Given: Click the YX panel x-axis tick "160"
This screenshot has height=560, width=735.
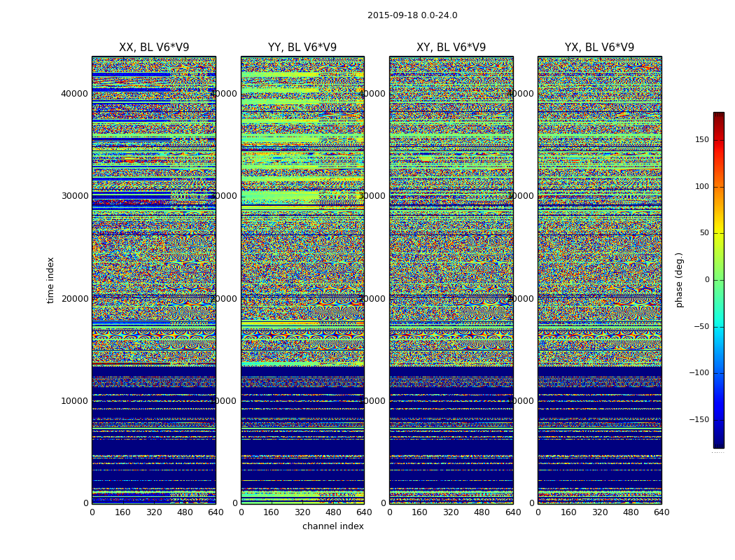Looking at the screenshot, I should pyautogui.click(x=568, y=512).
